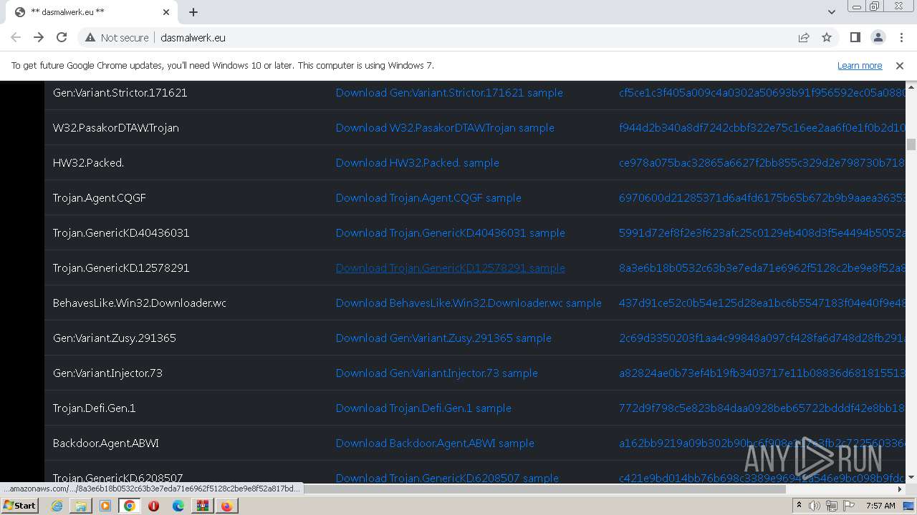The height and width of the screenshot is (515, 917).
Task: Select the Chrome taskbar button
Action: click(x=130, y=506)
